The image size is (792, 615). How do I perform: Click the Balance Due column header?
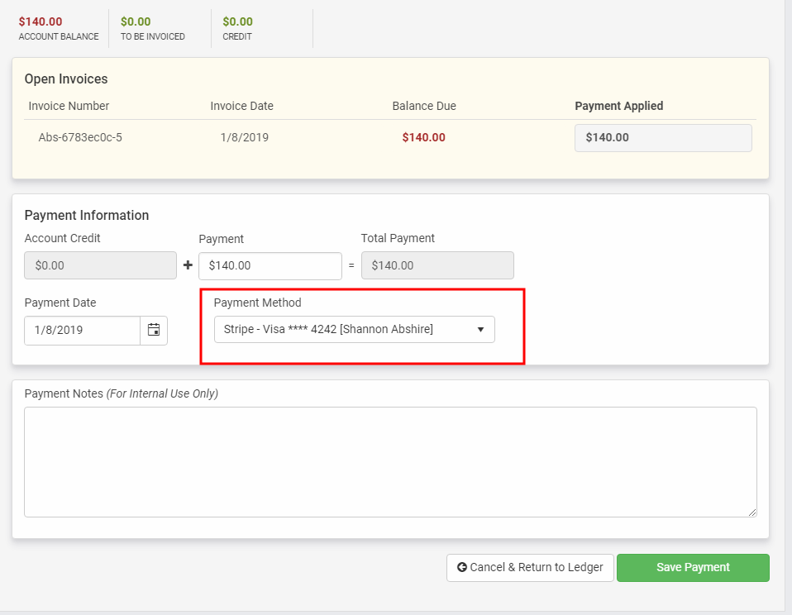point(424,106)
